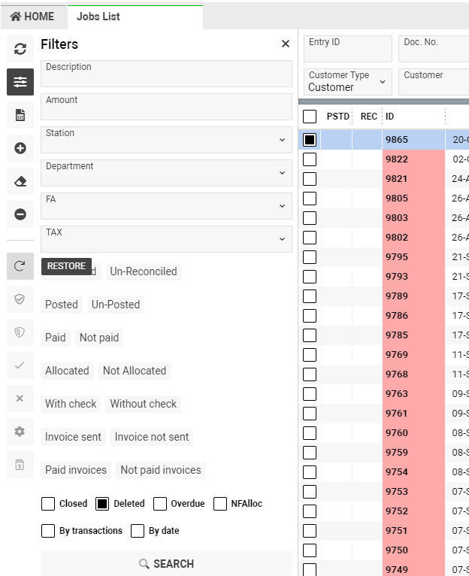Click the eraser clear icon
The height and width of the screenshot is (576, 469).
(20, 181)
